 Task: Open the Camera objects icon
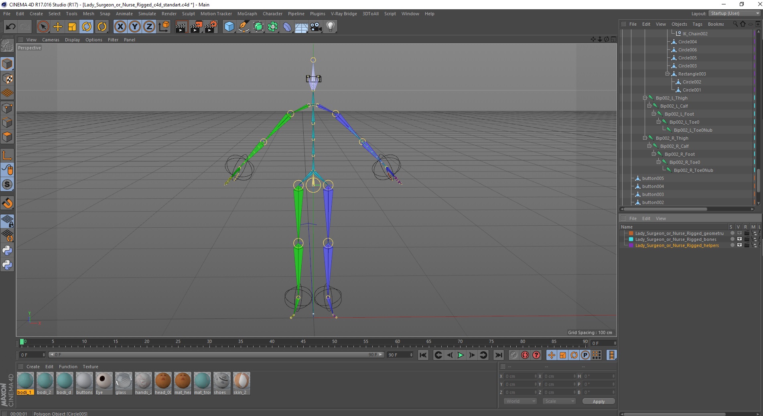point(316,27)
